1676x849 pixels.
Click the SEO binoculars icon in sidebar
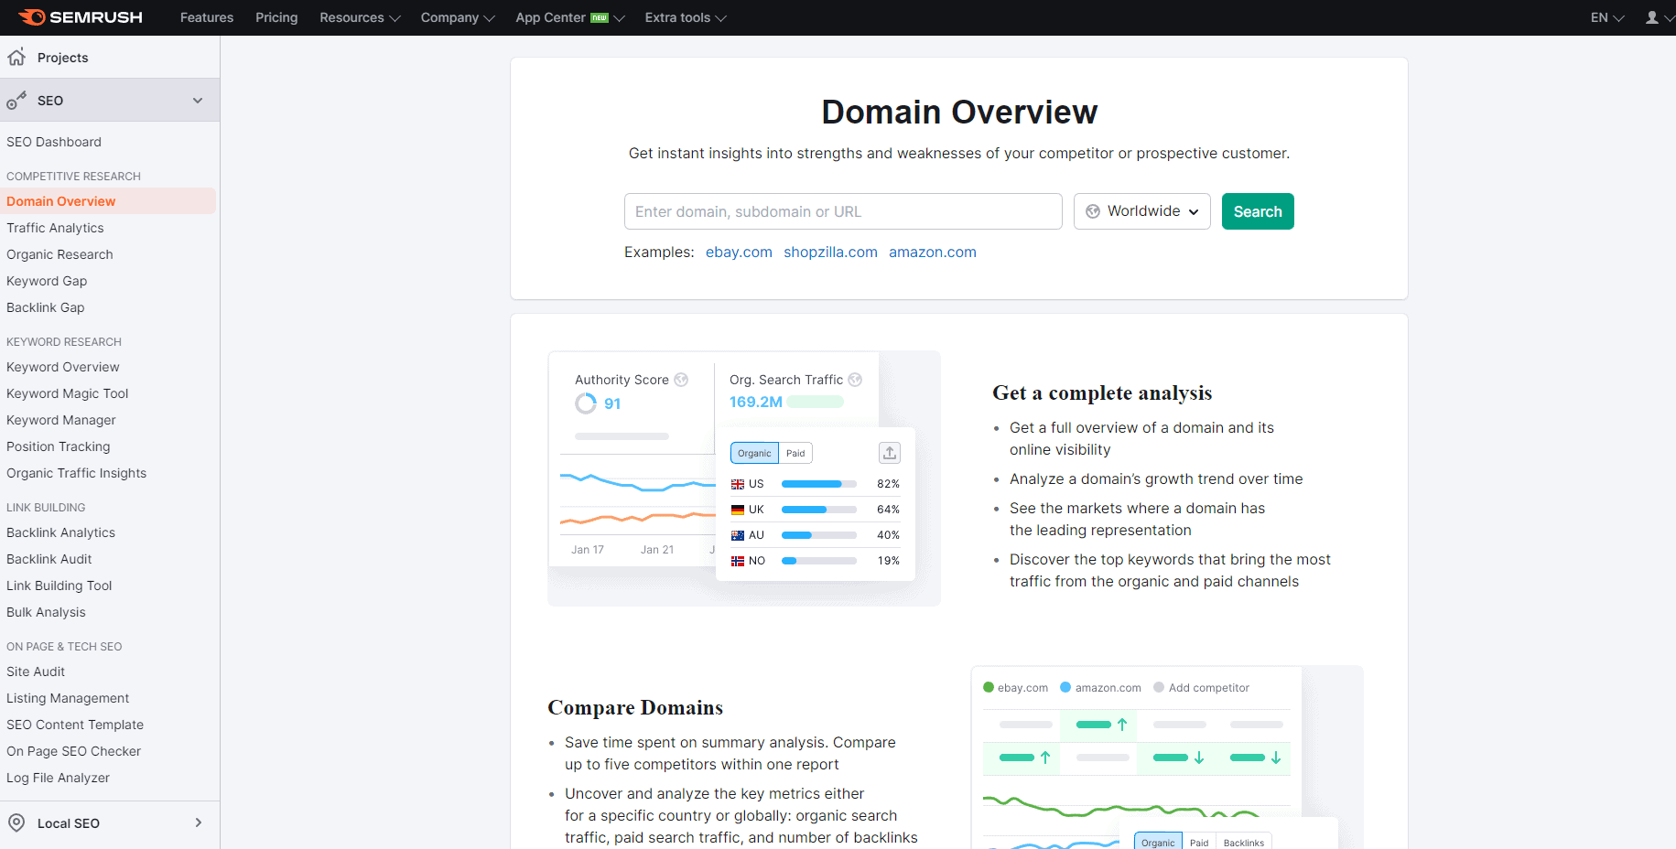click(16, 100)
